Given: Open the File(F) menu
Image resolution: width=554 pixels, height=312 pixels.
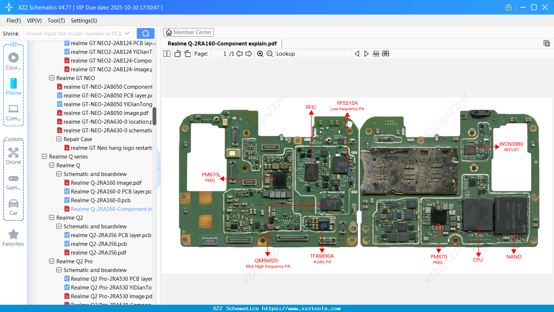Looking at the screenshot, I should coord(14,21).
